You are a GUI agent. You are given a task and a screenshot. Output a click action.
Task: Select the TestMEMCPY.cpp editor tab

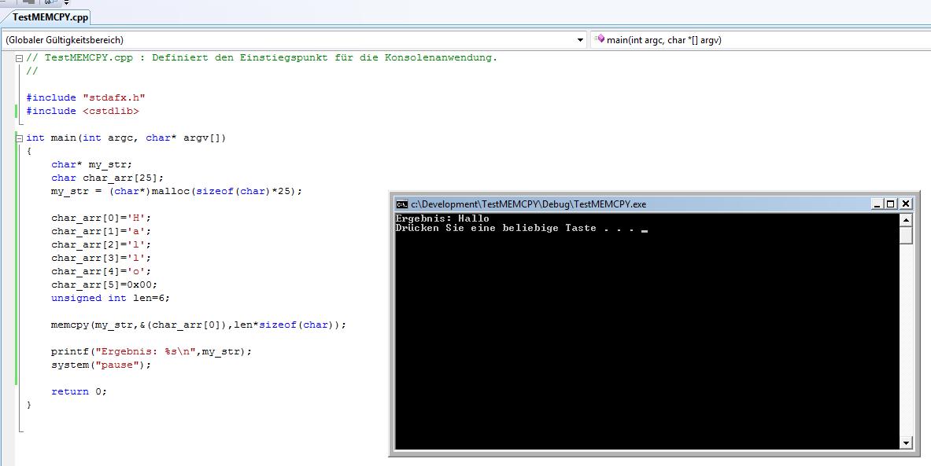coord(50,17)
